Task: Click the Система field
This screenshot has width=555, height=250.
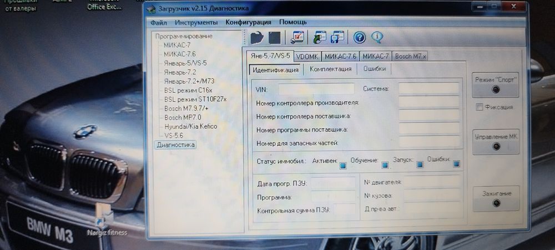Action: tap(428, 88)
